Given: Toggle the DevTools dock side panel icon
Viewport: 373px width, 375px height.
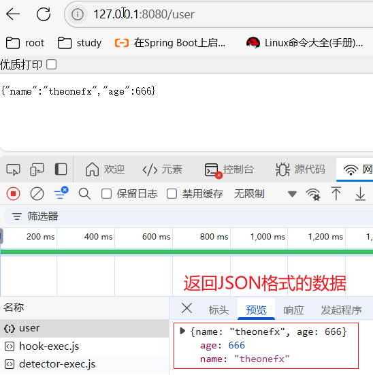Looking at the screenshot, I should (x=61, y=169).
